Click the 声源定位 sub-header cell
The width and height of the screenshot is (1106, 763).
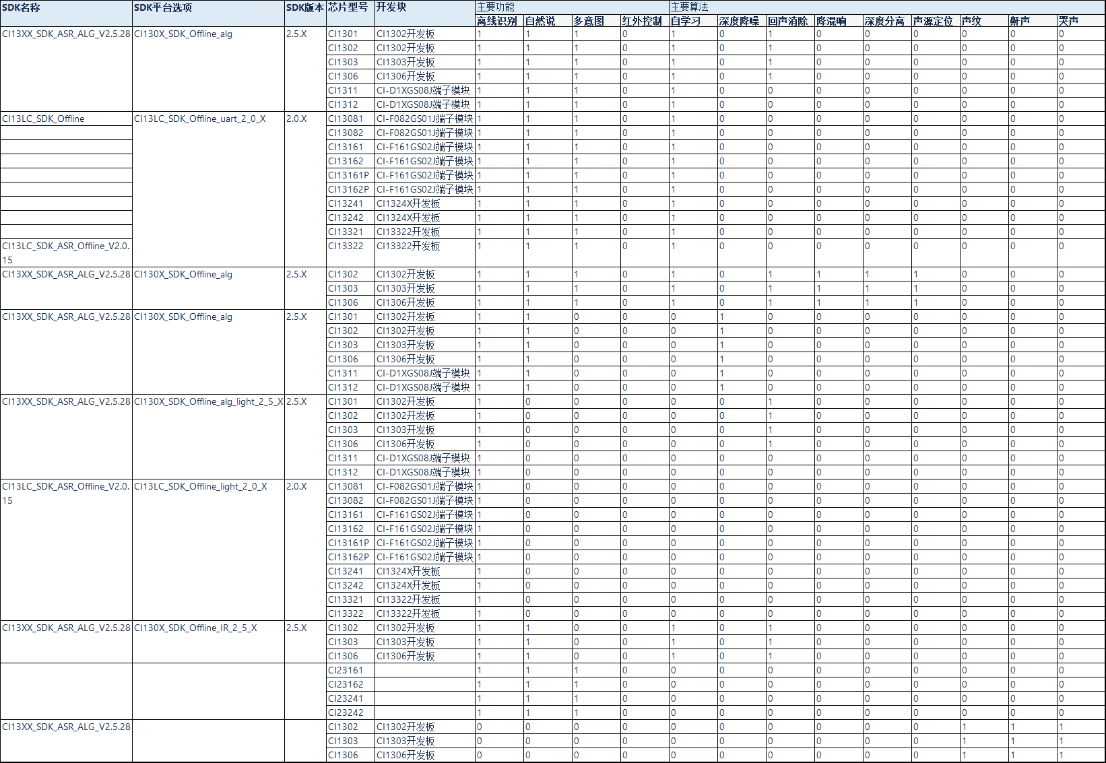936,21
